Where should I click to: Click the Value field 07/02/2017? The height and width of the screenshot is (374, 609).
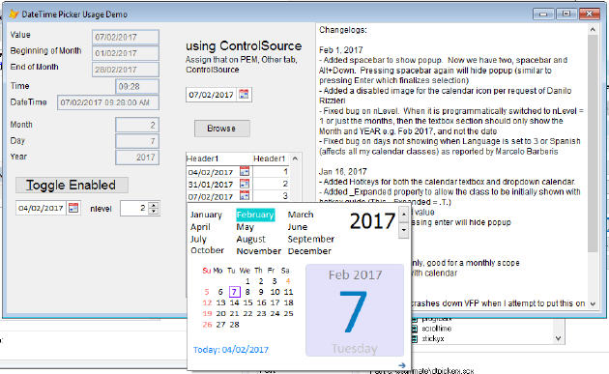(x=126, y=38)
